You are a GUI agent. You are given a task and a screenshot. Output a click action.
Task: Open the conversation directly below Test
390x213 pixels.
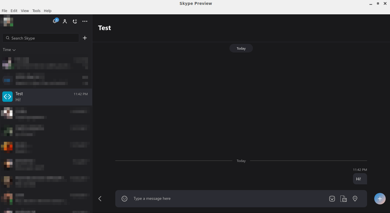point(46,114)
